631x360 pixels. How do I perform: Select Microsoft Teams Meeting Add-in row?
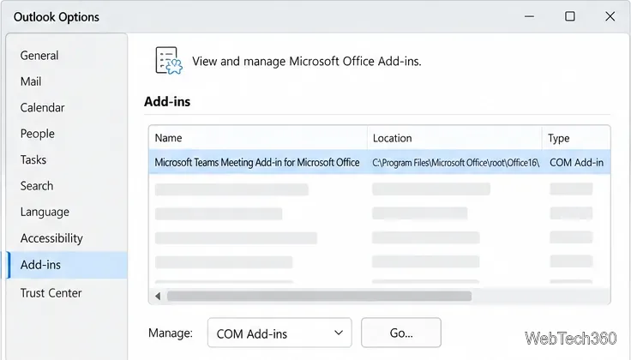coord(380,162)
